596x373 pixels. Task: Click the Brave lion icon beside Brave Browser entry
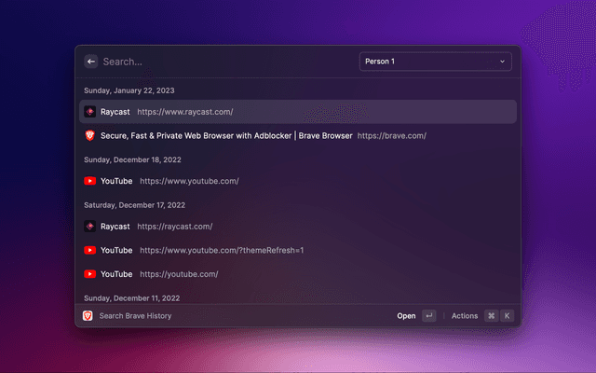click(x=89, y=135)
